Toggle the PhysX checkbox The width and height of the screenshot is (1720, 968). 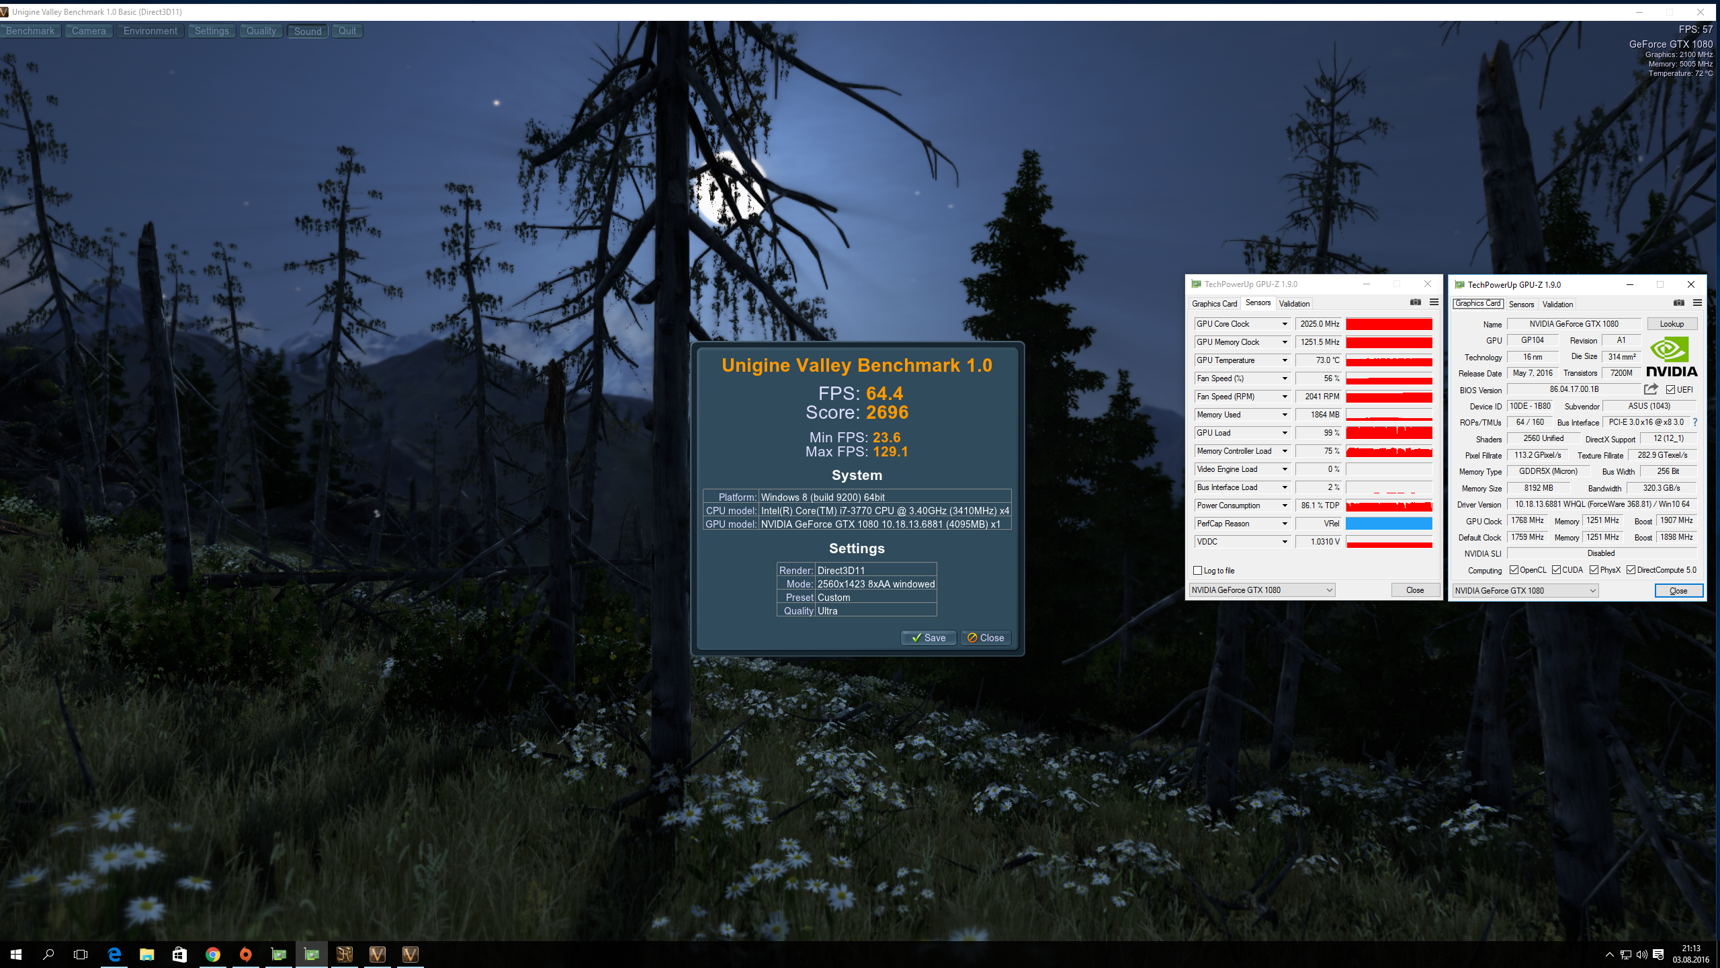click(x=1594, y=570)
